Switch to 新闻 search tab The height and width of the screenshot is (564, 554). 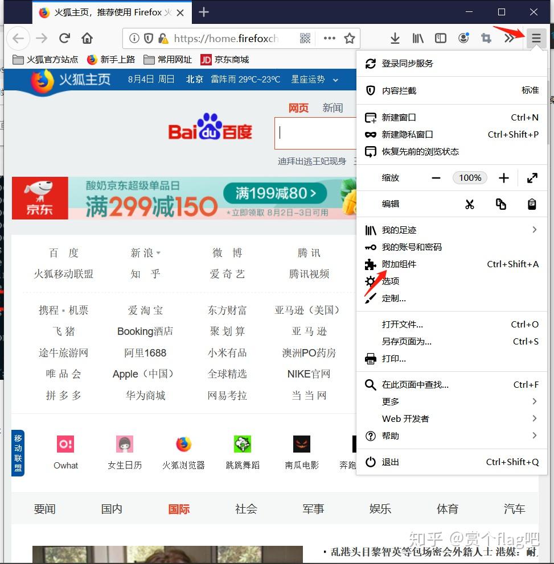[333, 107]
